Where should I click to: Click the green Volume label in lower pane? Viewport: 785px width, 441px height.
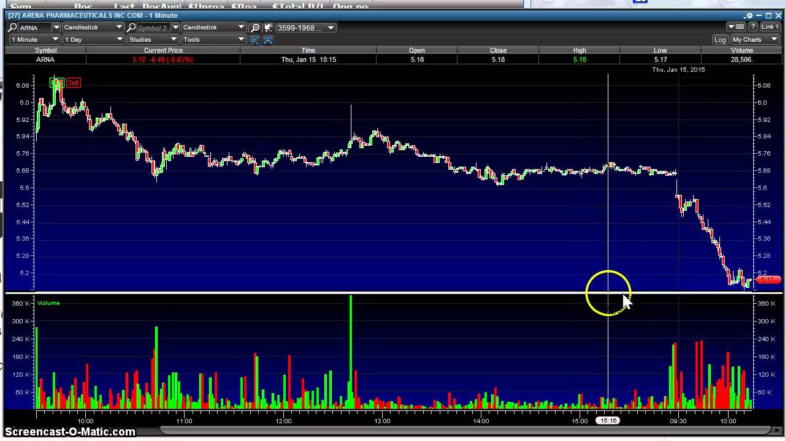pos(48,303)
